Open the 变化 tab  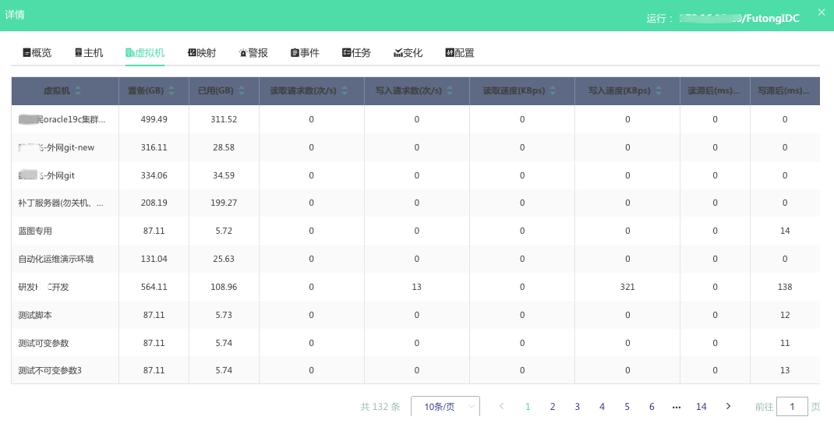click(408, 53)
